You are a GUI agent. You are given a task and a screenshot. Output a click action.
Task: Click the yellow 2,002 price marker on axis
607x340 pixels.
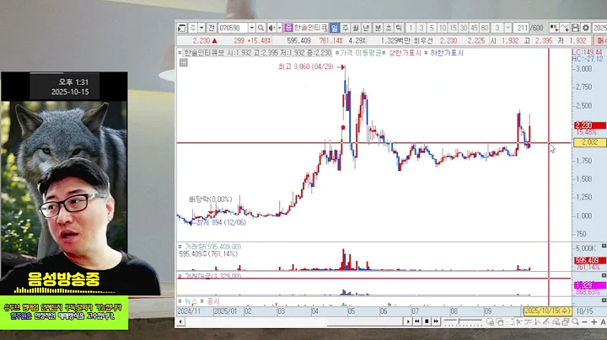(x=589, y=142)
